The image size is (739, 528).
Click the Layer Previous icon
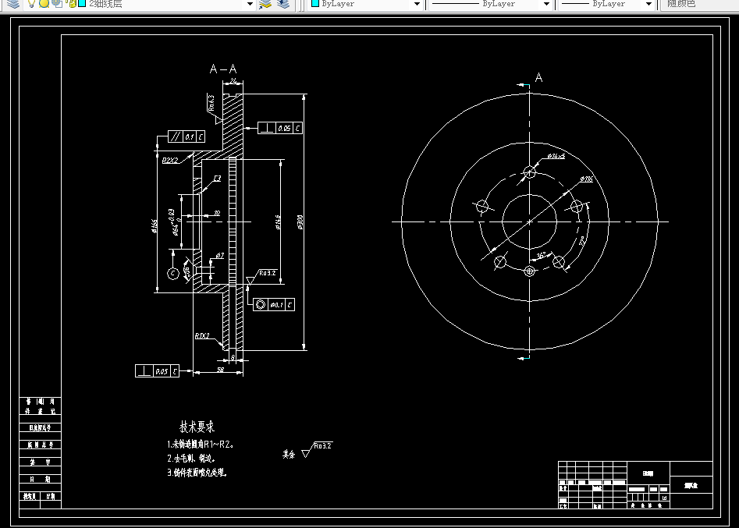(283, 4)
